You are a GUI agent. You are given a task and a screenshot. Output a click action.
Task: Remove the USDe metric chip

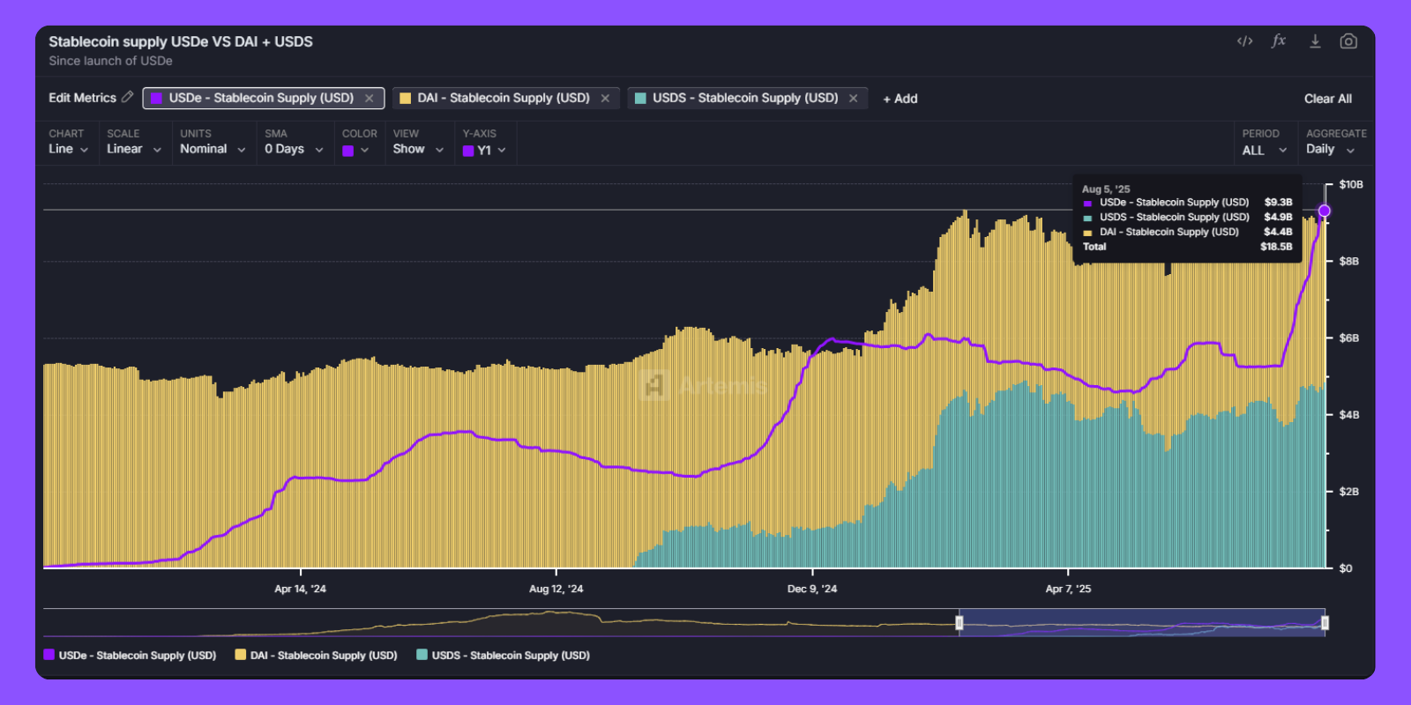(370, 99)
